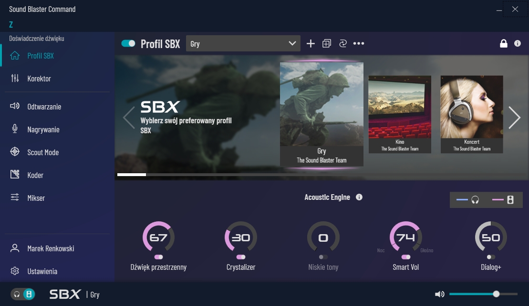Select the Gry profile thumbnail

pyautogui.click(x=322, y=114)
